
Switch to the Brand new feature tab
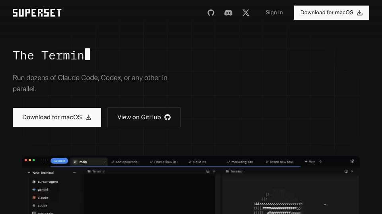tap(280, 162)
